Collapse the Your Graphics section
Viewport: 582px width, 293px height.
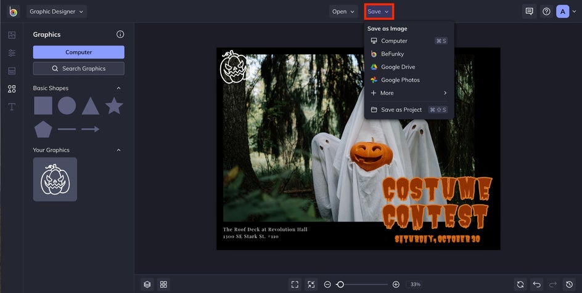click(x=119, y=150)
